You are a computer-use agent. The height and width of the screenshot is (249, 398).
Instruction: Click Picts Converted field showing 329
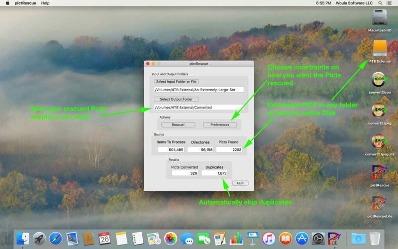point(185,173)
